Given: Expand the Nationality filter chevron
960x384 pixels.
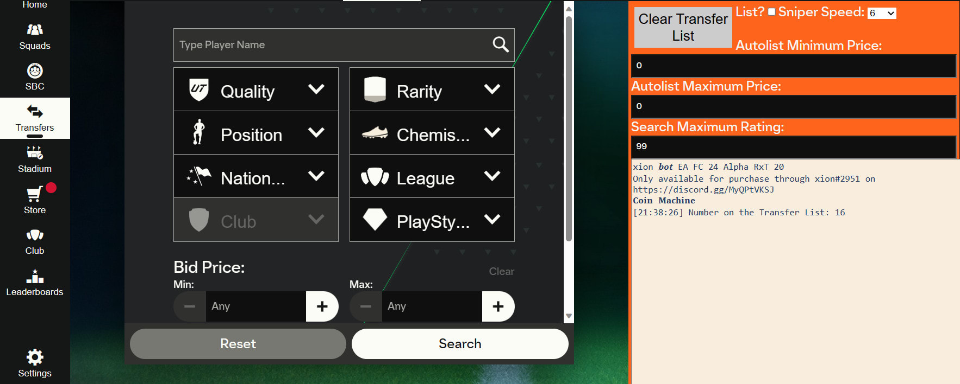Looking at the screenshot, I should tap(316, 176).
